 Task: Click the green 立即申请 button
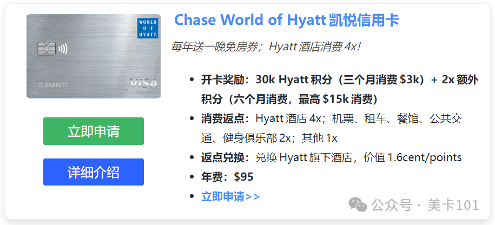(x=94, y=131)
